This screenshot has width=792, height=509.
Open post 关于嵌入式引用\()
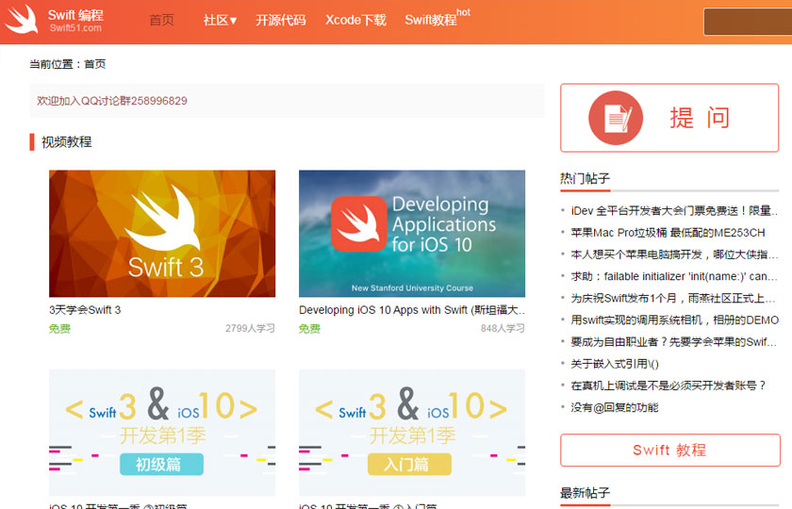[615, 364]
